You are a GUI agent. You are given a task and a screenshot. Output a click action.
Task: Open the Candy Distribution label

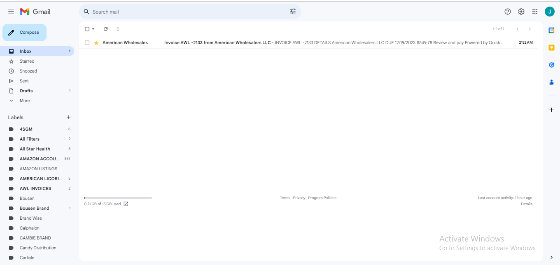37,248
